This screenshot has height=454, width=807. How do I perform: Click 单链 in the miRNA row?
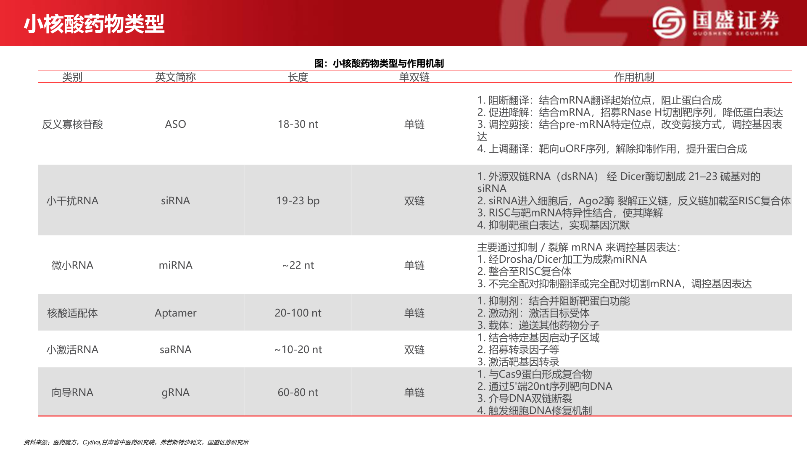tap(414, 265)
